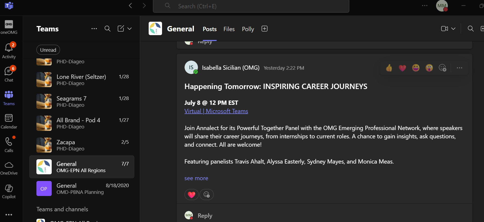Search within the Teams list
The height and width of the screenshot is (222, 484).
(x=107, y=29)
